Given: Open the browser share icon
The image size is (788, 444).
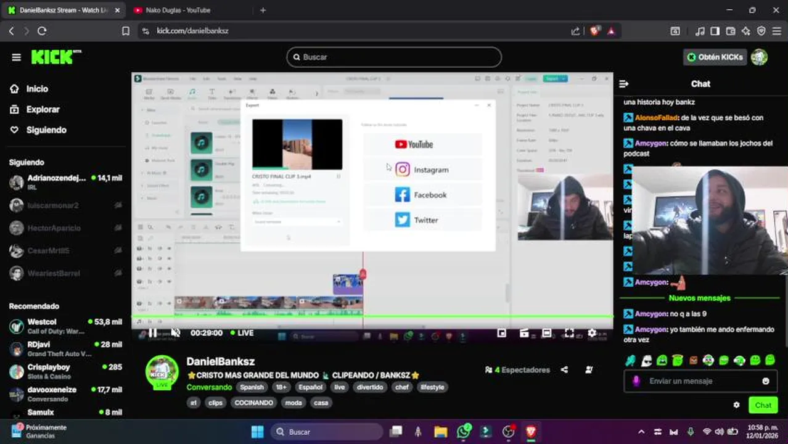Looking at the screenshot, I should tap(575, 31).
